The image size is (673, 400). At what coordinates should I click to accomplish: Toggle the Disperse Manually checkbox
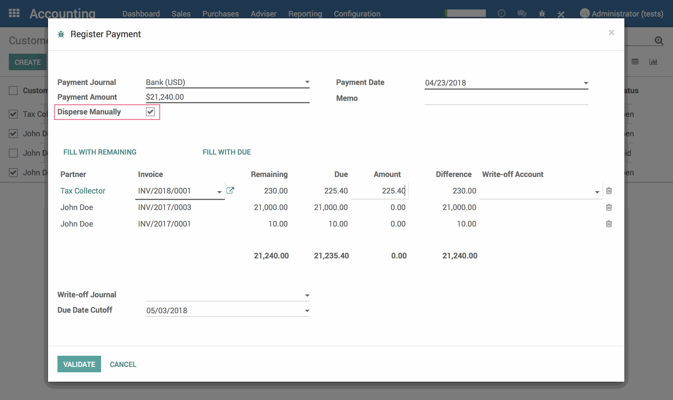tap(150, 112)
